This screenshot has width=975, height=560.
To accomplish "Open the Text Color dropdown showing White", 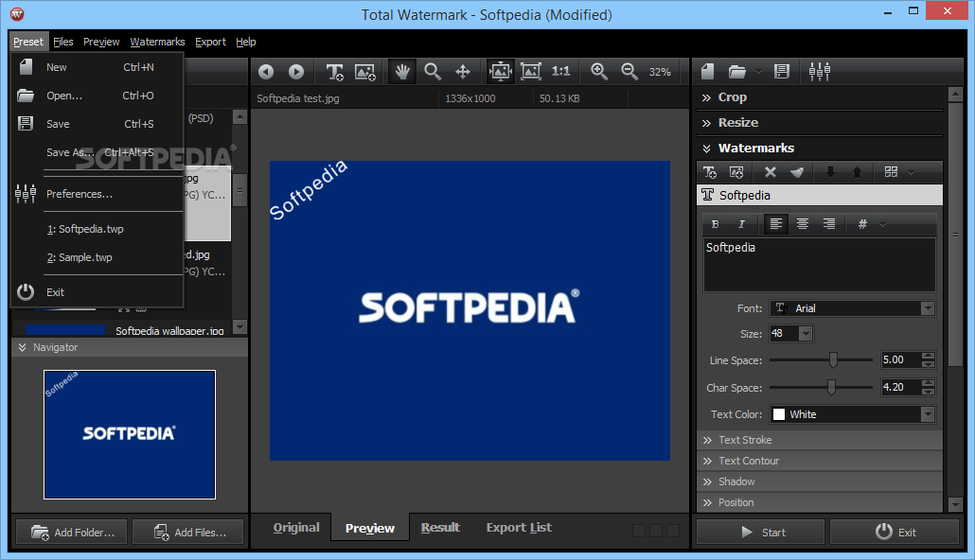I will 853,414.
